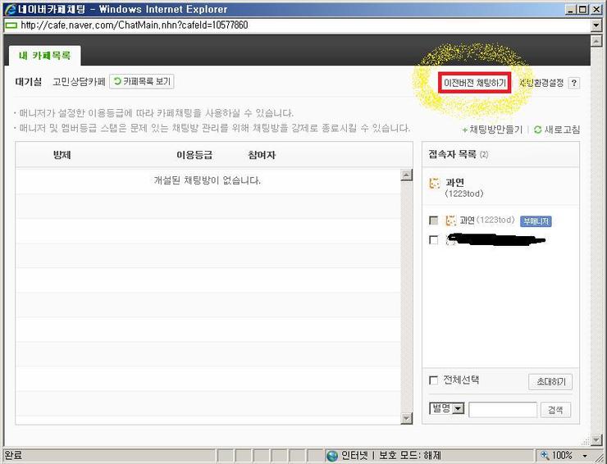Click the green refresh icon beside 새로고침
The height and width of the screenshot is (464, 607).
[x=538, y=130]
